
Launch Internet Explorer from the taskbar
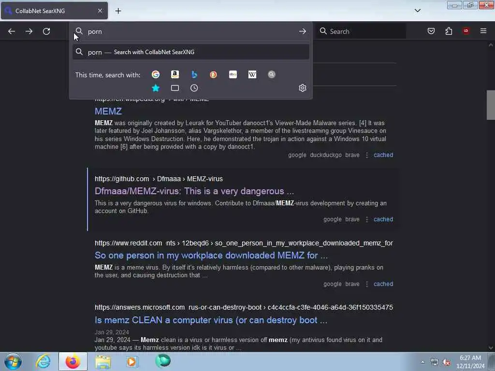[x=43, y=361]
